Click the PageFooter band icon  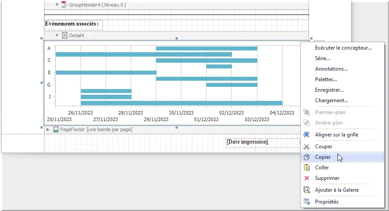[x=56, y=129]
